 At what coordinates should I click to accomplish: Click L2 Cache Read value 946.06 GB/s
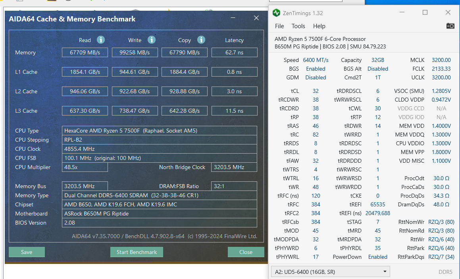pyautogui.click(x=85, y=91)
